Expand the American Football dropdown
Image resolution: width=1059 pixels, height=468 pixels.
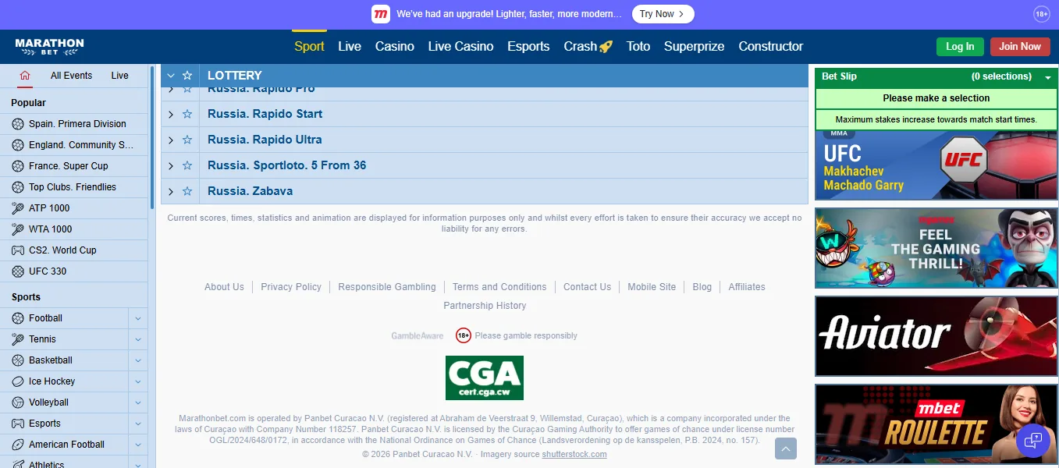[138, 445]
